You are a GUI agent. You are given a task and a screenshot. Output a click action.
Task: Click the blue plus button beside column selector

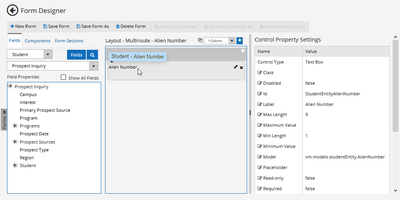click(x=240, y=40)
